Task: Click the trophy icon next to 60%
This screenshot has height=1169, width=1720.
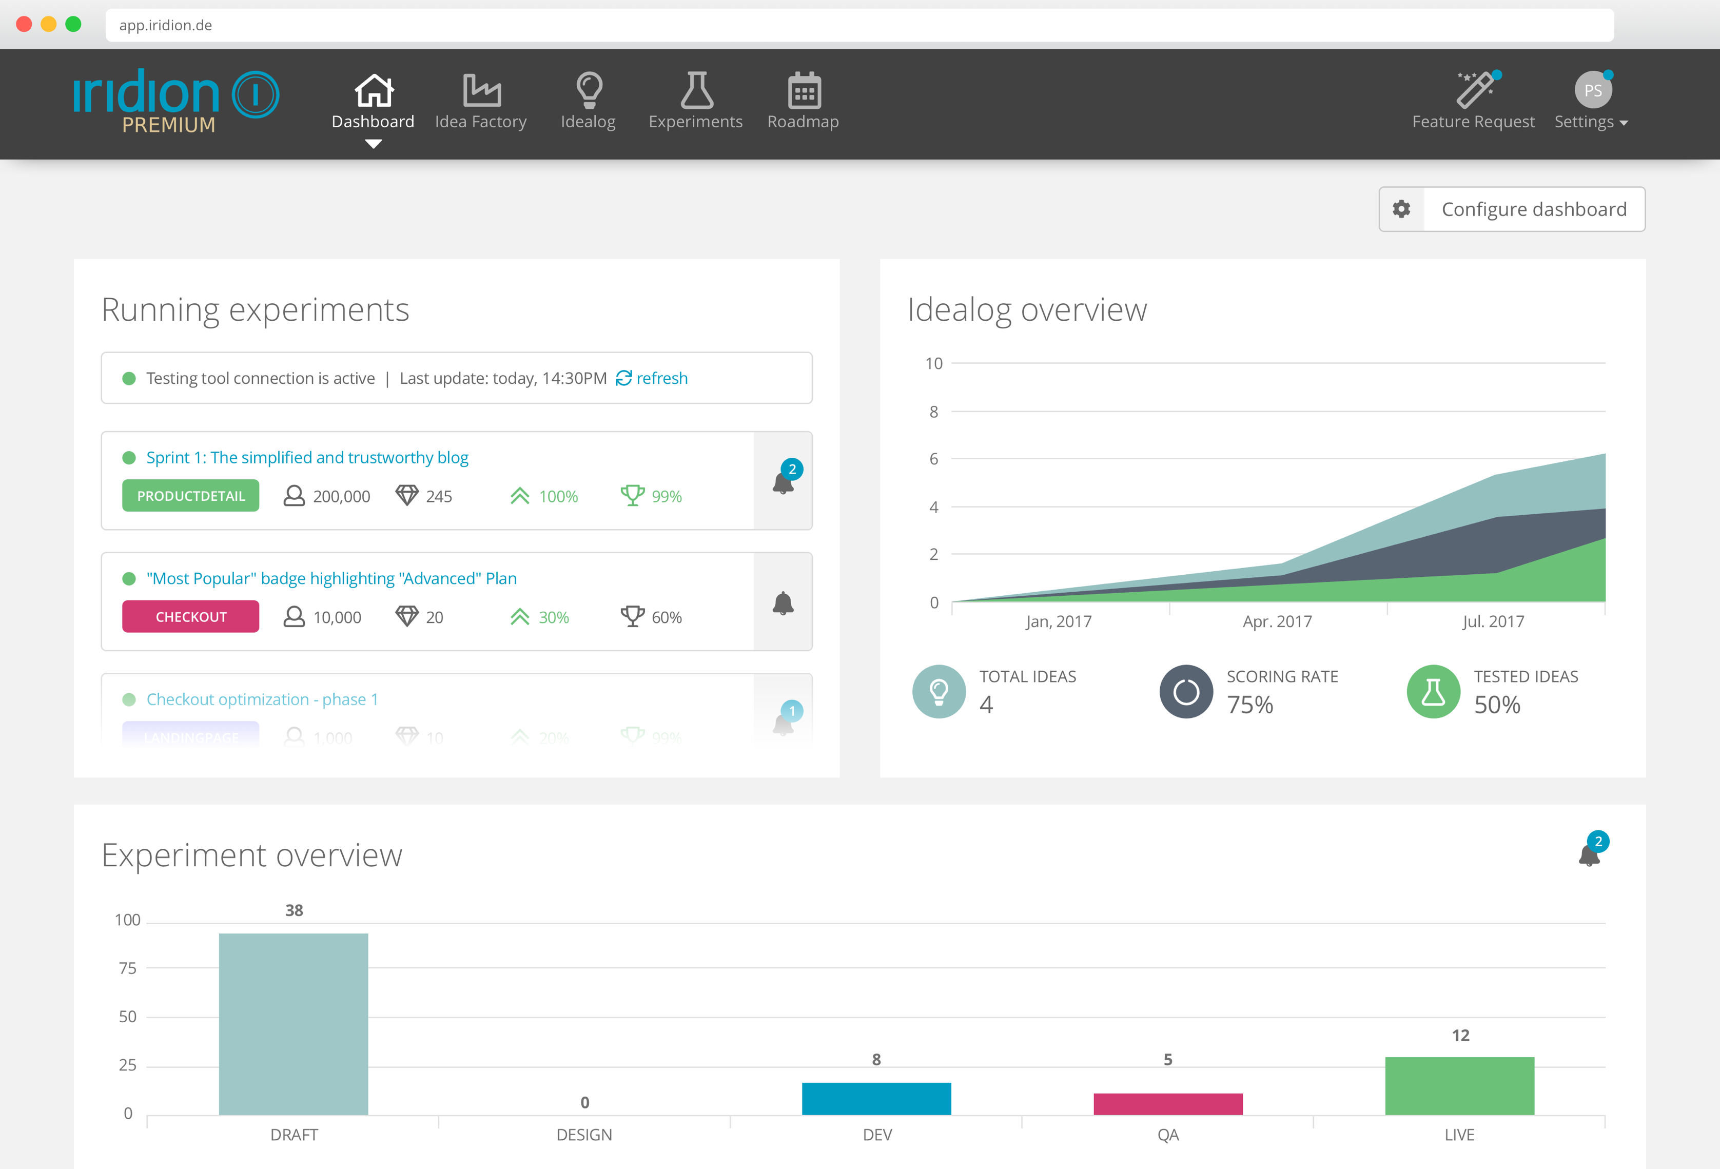Action: 632,616
